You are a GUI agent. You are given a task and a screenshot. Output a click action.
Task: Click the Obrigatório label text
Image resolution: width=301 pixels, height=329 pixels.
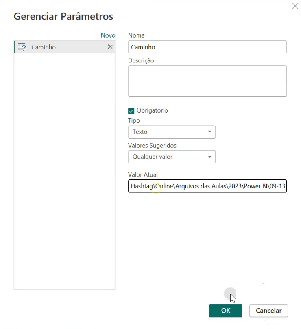click(152, 110)
